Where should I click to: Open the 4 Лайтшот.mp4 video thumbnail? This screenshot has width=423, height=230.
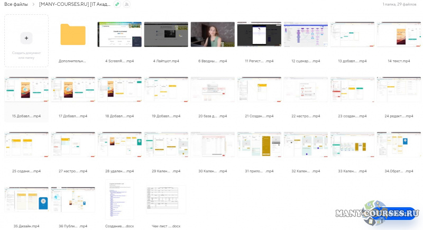click(x=166, y=35)
